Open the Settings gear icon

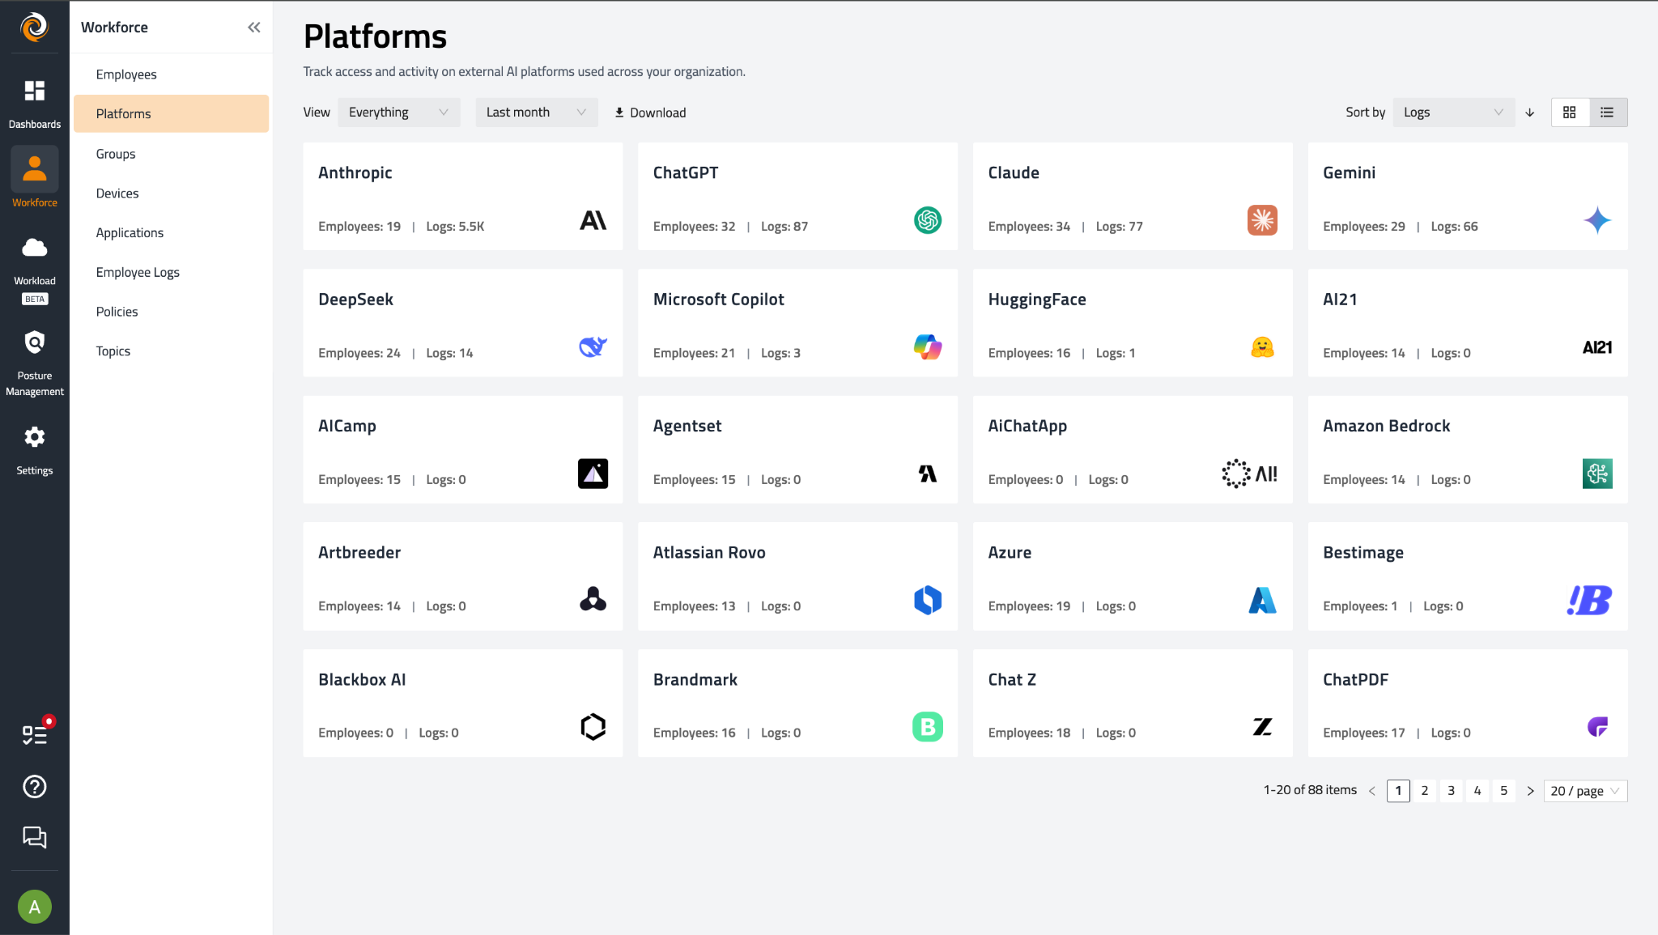point(34,438)
